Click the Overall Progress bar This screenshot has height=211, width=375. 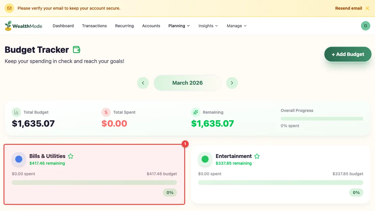coord(322,118)
